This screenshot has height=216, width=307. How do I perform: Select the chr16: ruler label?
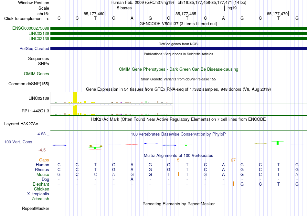[43, 14]
